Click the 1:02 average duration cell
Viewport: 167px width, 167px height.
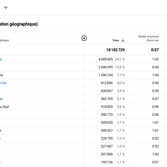point(156,59)
